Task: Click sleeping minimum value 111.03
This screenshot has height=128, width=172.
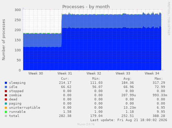Action: click(x=96, y=83)
